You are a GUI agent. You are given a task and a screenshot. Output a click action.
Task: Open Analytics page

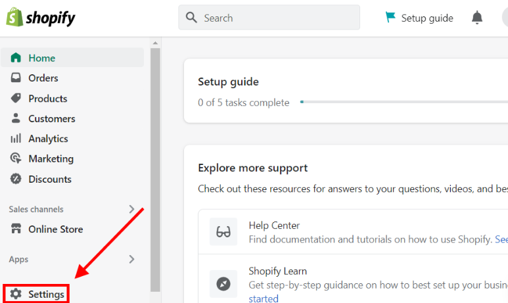(48, 139)
